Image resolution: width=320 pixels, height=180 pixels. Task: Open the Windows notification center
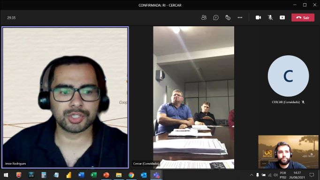pyautogui.click(x=312, y=175)
